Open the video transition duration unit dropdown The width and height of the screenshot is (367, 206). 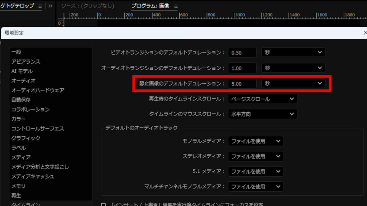pos(293,52)
